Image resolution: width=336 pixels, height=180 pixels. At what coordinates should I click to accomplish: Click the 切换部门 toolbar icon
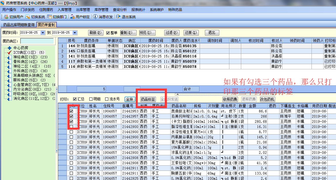[49, 17]
